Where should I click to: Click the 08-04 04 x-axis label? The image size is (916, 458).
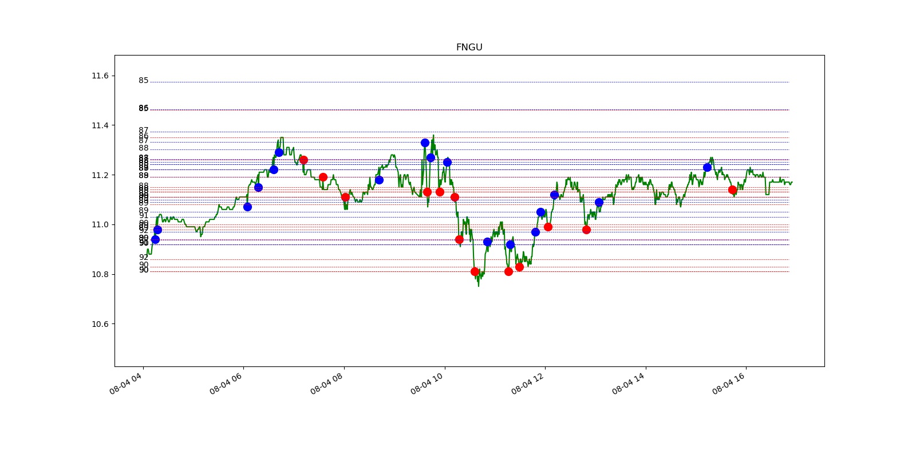125,383
